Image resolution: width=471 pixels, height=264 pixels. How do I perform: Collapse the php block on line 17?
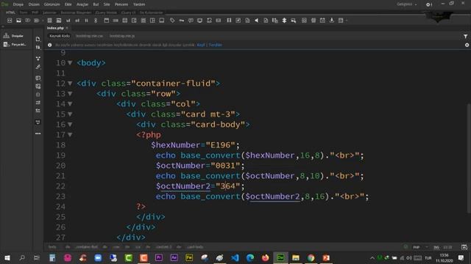(70, 135)
